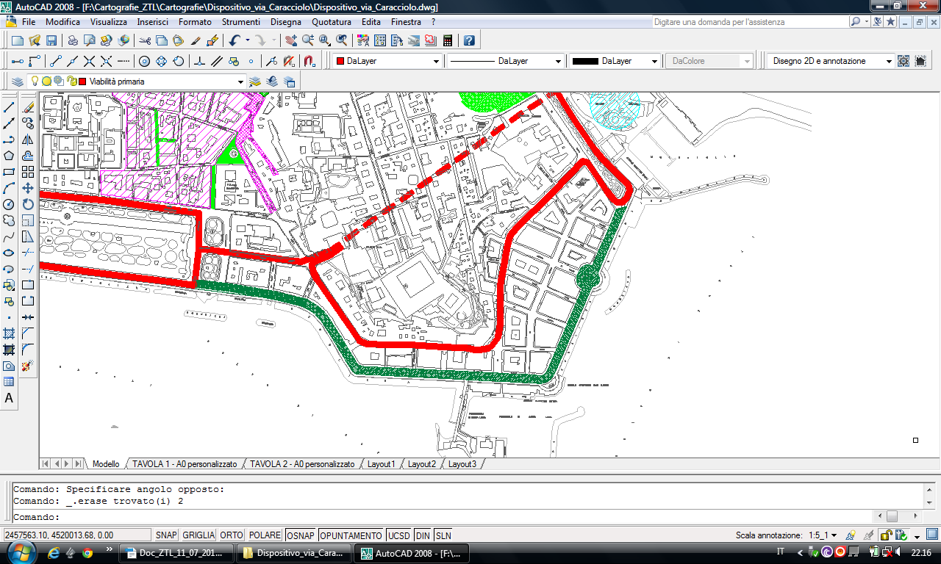Activate the Pan realtime hand icon

click(x=291, y=40)
